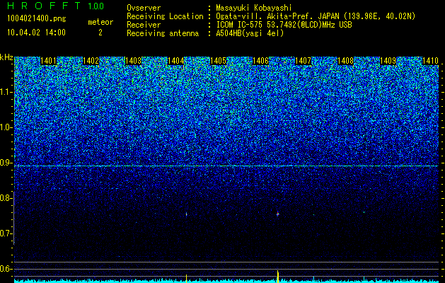The image size is (445, 283).
Task: Click the 1401 time marker
Action: [x=48, y=61]
